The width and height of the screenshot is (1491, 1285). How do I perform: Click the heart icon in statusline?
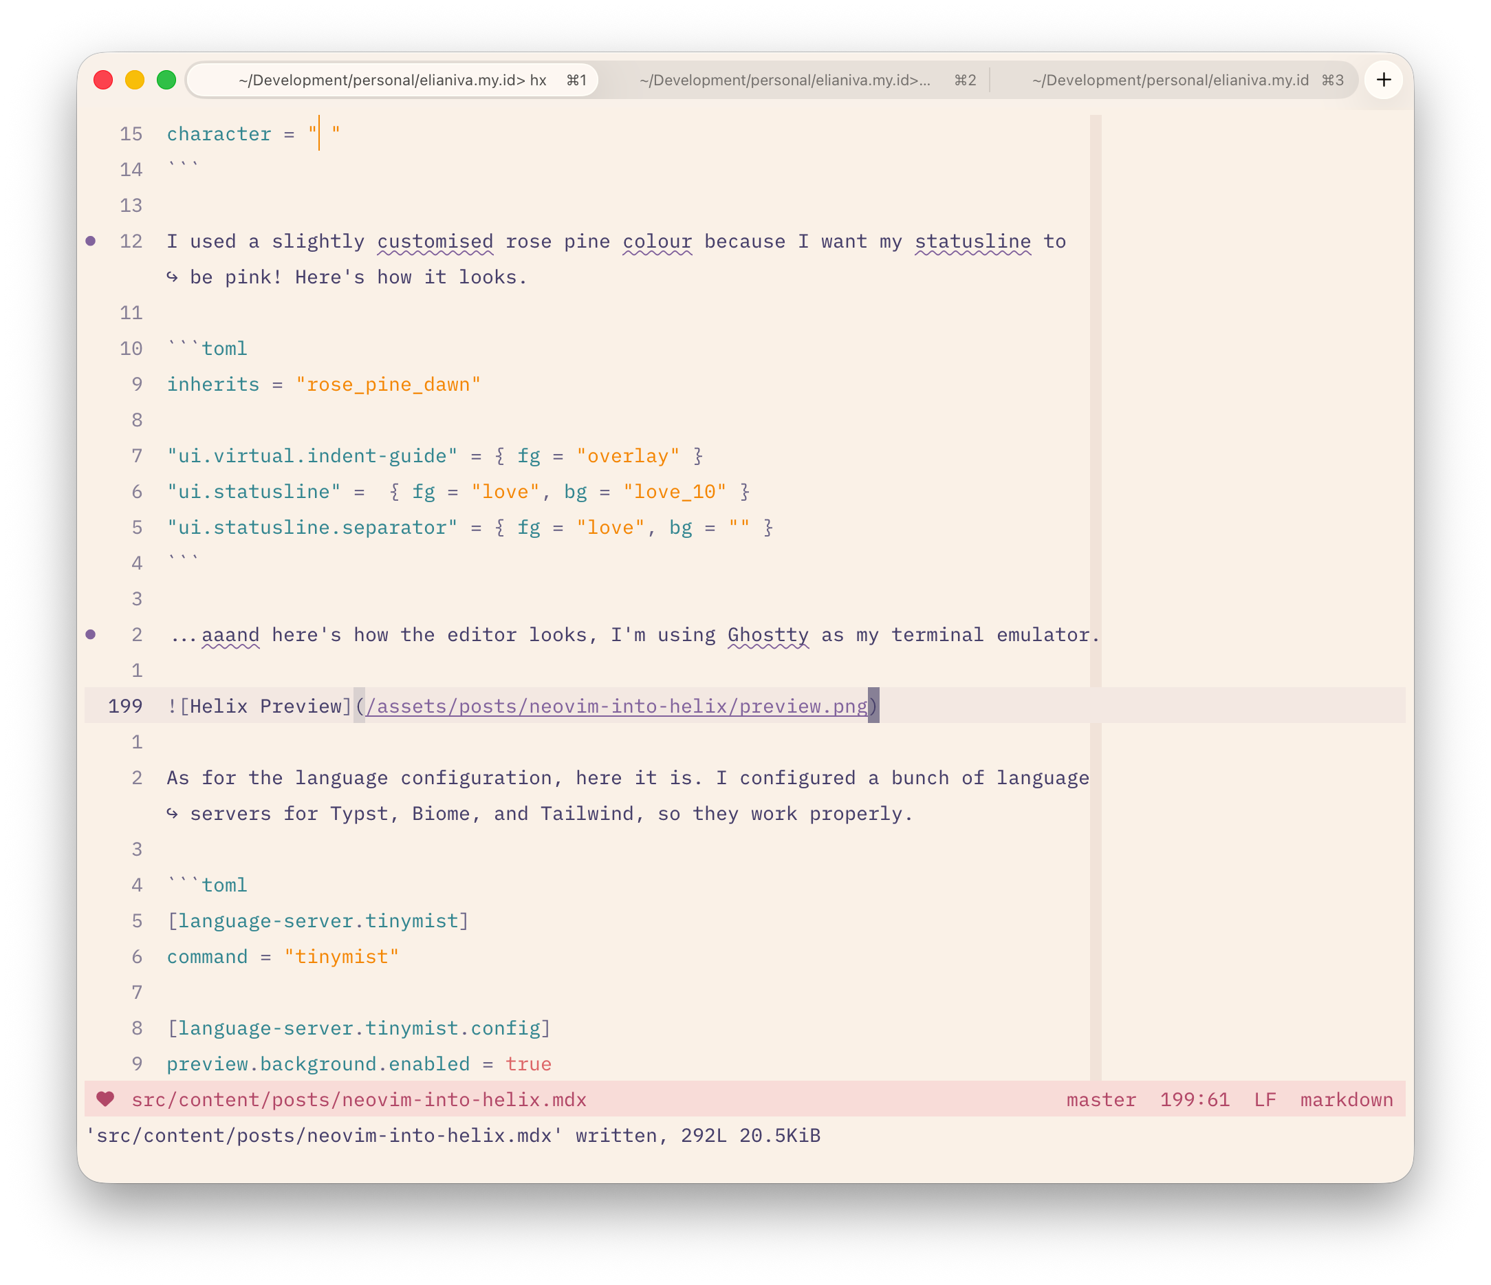[x=106, y=1099]
